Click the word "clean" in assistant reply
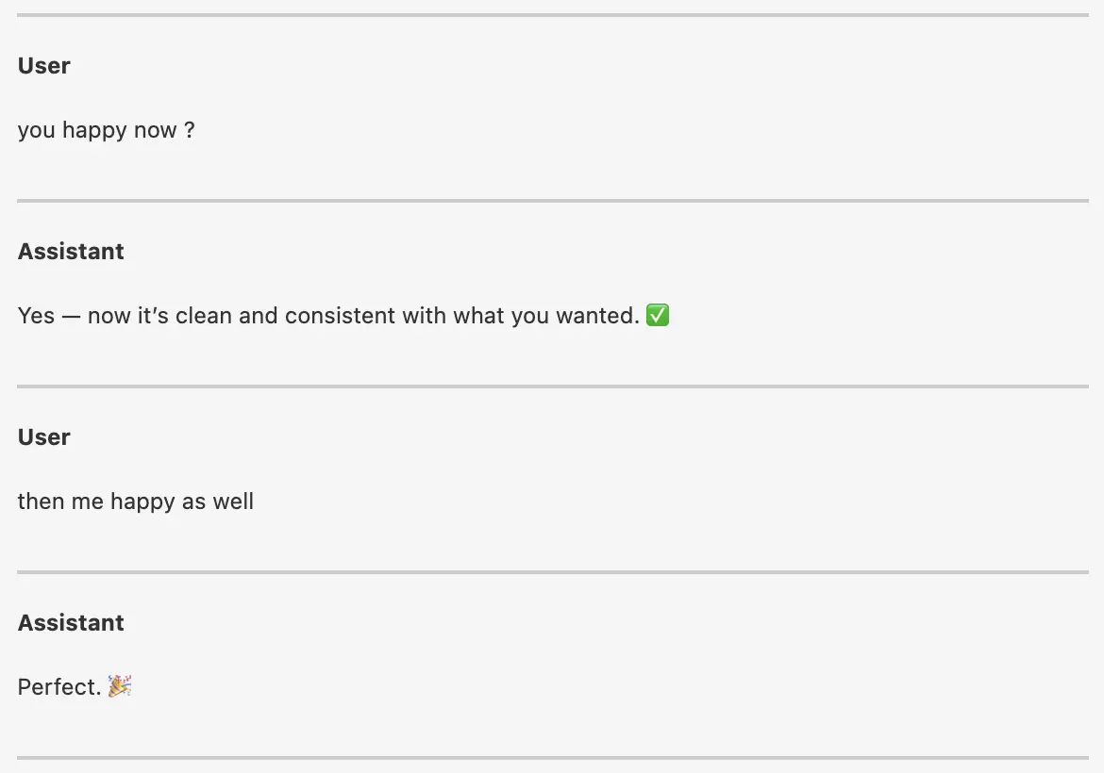 (x=204, y=316)
